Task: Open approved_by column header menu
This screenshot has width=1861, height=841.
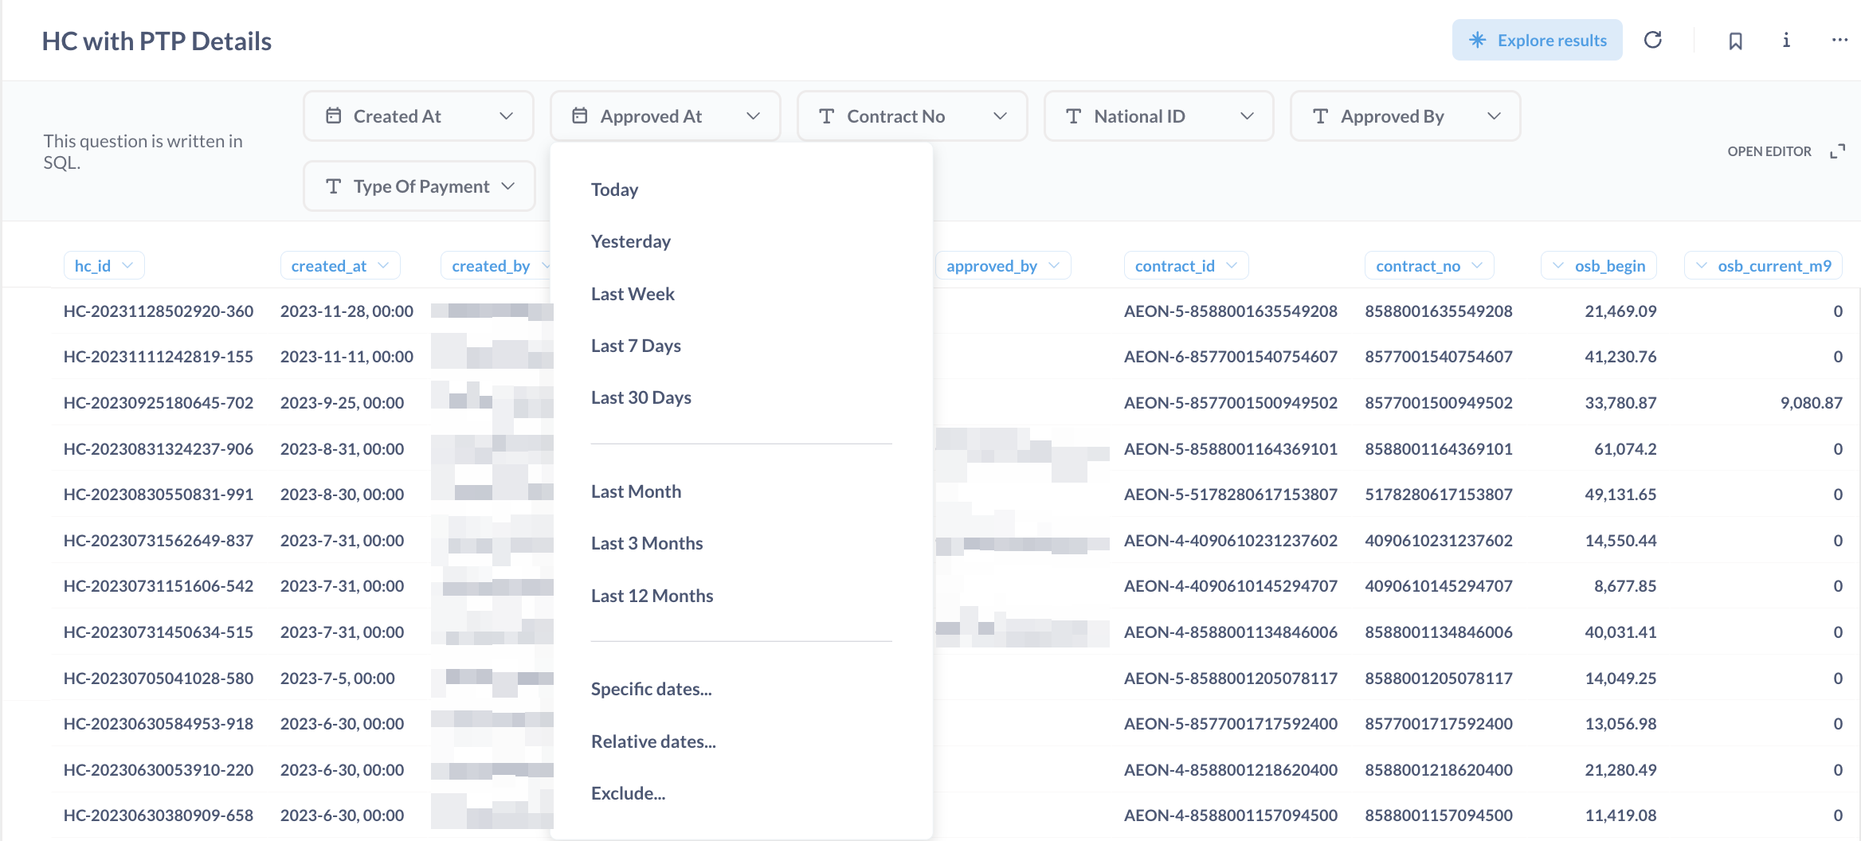Action: coord(1003,266)
